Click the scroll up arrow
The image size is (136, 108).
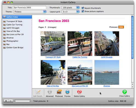[132, 84]
